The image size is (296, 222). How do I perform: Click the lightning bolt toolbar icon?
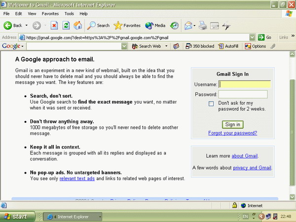click(x=226, y=26)
